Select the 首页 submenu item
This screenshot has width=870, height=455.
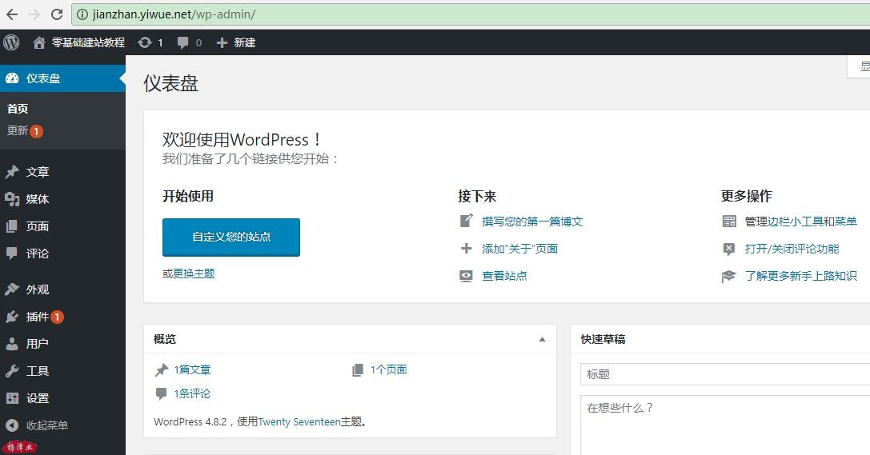point(18,109)
